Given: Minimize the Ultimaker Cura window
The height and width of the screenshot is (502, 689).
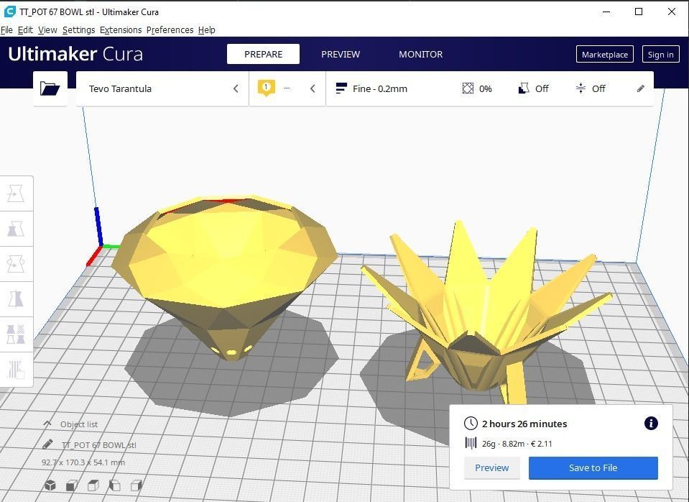Looking at the screenshot, I should point(606,12).
